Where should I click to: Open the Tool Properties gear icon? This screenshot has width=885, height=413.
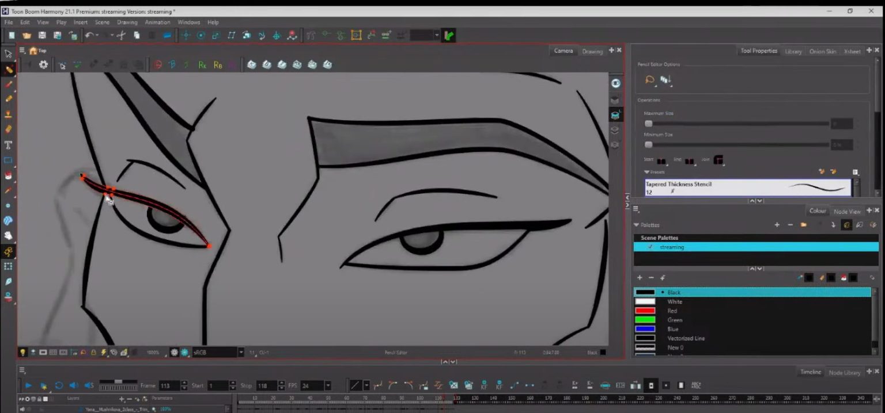coord(43,65)
